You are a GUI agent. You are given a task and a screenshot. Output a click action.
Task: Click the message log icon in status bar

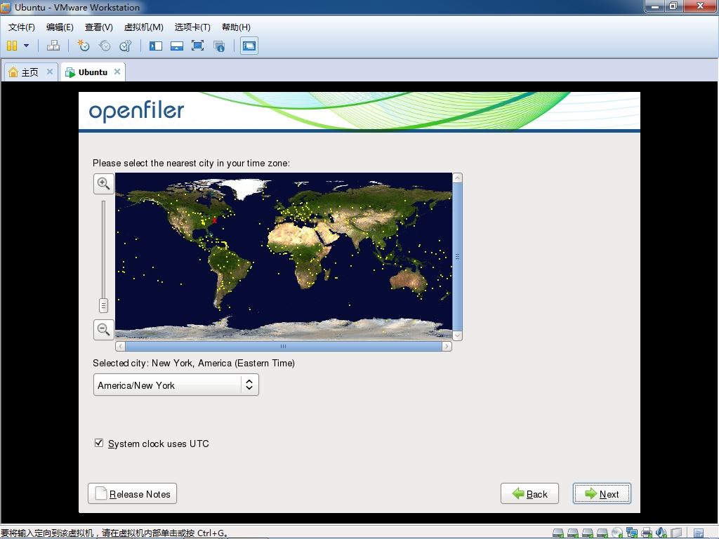[699, 533]
